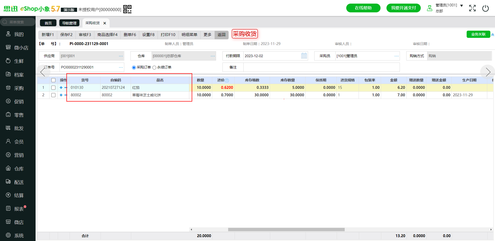The height and width of the screenshot is (241, 495).
Task: Click 商品选择F4 toolbar button
Action: pyautogui.click(x=107, y=35)
